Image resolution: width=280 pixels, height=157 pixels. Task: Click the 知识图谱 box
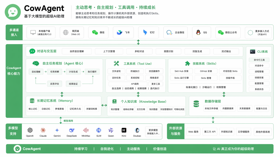pyautogui.click(x=153, y=109)
